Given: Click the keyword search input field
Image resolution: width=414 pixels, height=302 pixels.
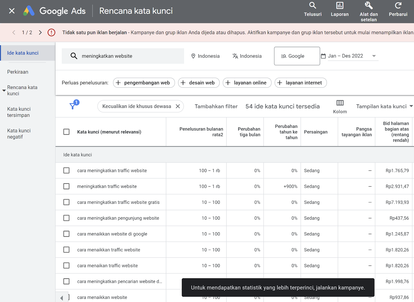Looking at the screenshot, I should pos(123,56).
